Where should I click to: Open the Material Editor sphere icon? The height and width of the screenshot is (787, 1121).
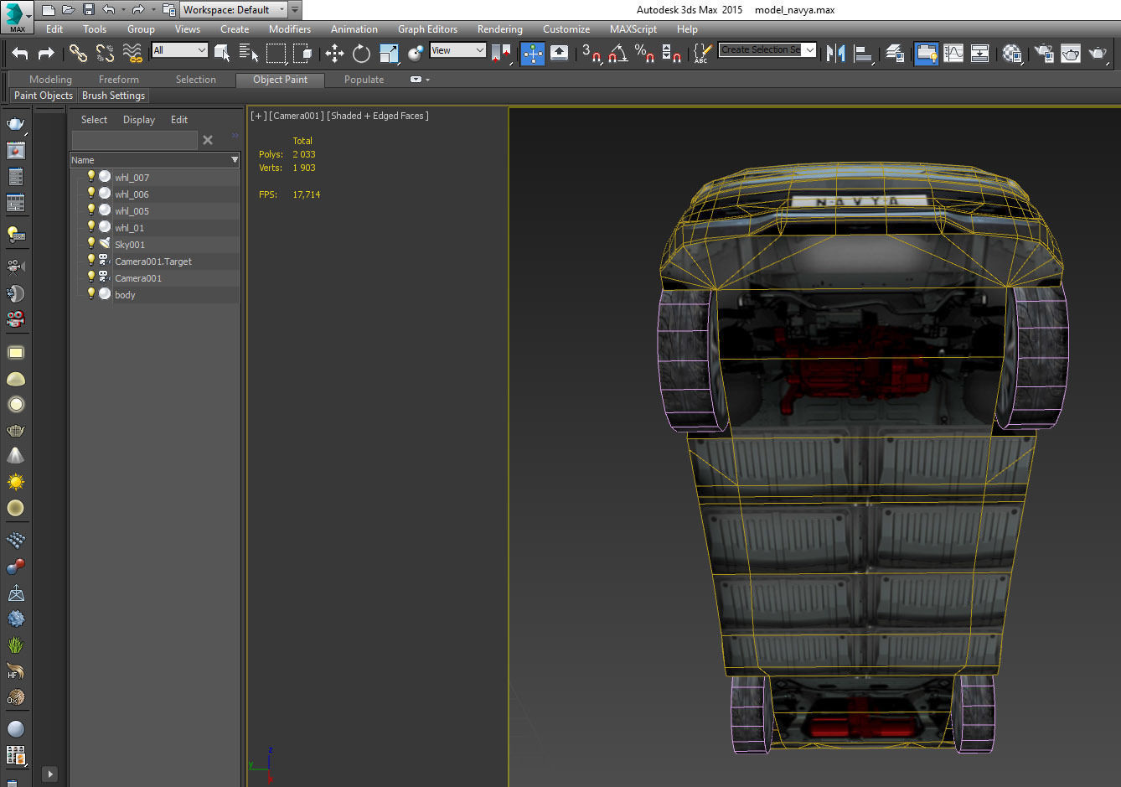1012,54
